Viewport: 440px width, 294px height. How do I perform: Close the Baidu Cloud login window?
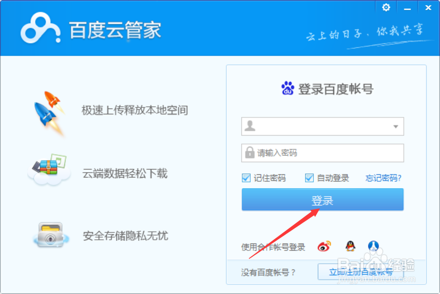point(428,7)
